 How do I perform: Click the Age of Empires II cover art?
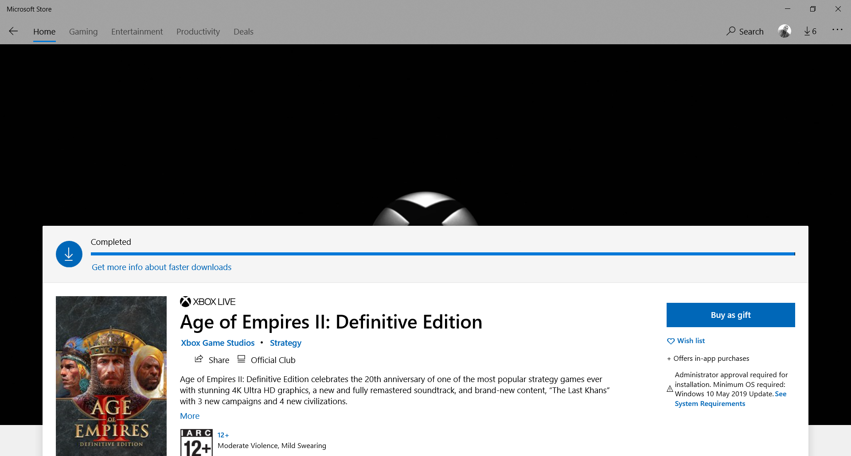point(111,376)
